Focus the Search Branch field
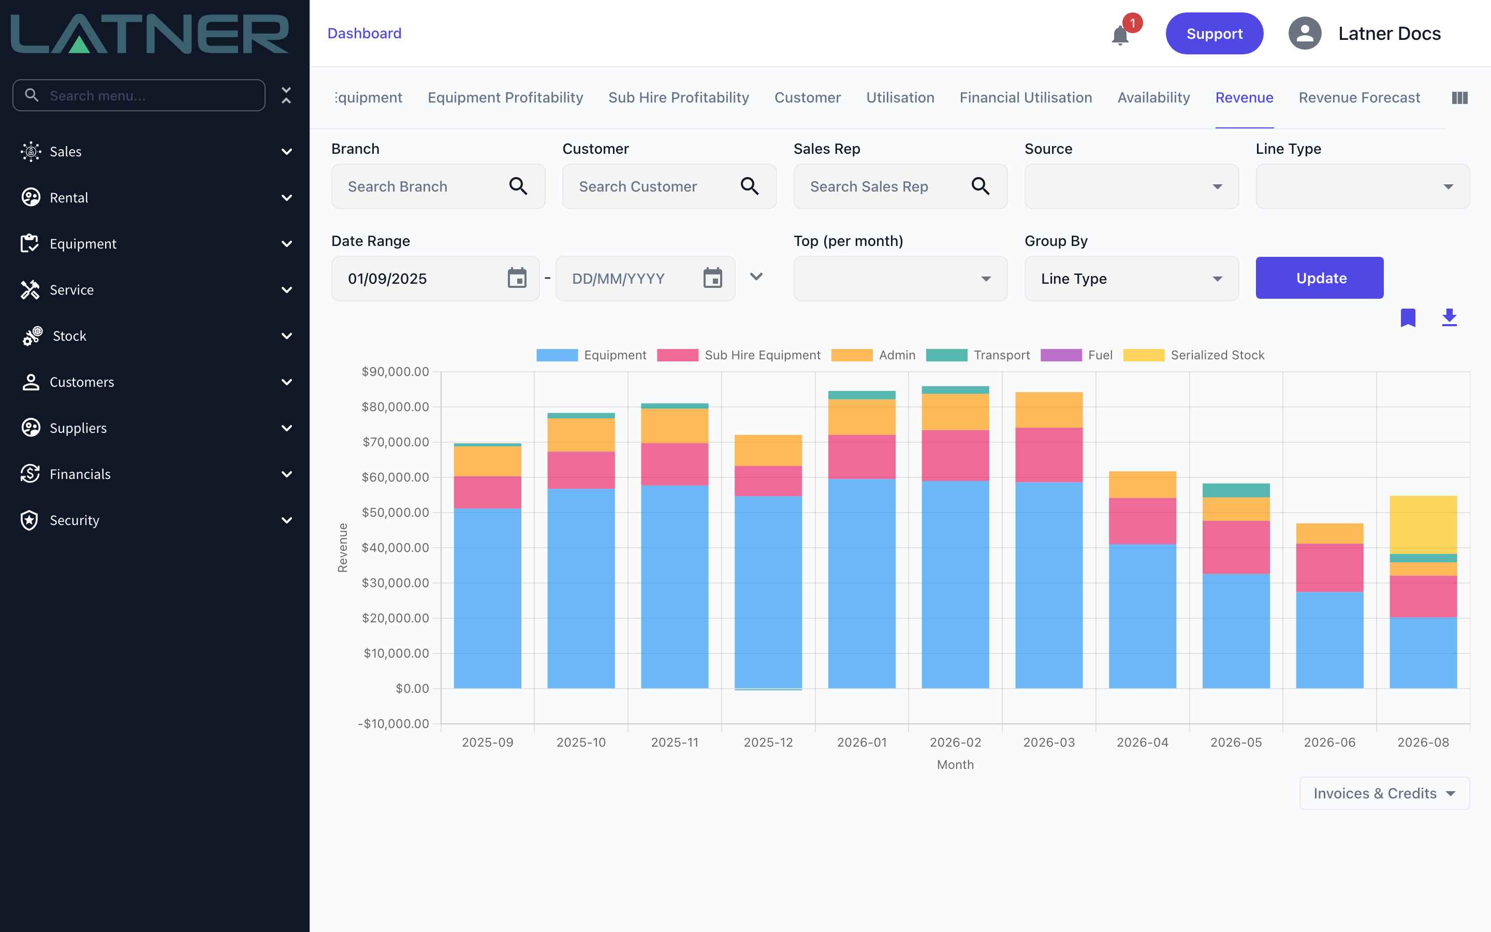 438,186
